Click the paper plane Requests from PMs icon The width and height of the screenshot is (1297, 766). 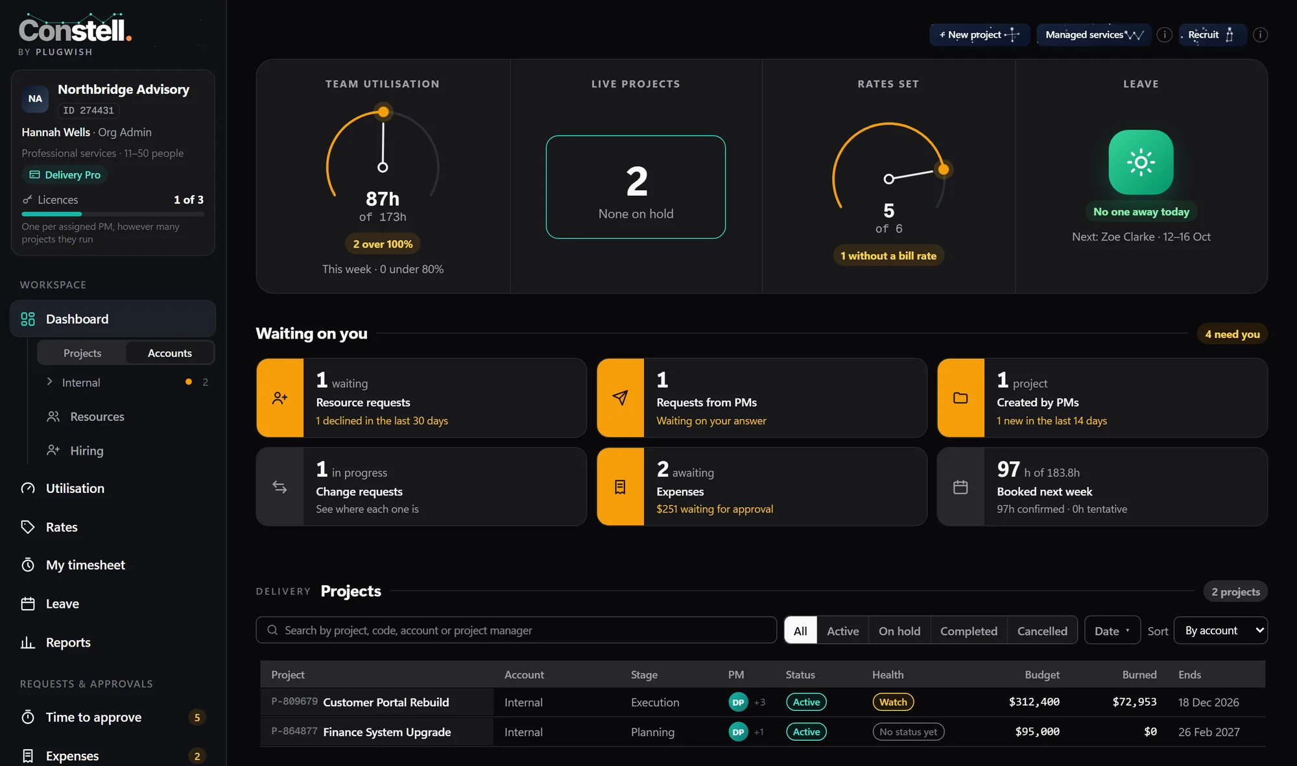click(621, 398)
